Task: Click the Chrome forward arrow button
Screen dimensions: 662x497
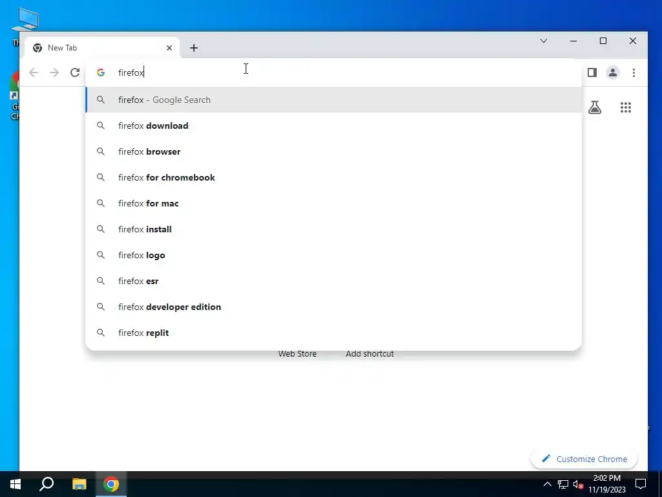Action: tap(54, 72)
